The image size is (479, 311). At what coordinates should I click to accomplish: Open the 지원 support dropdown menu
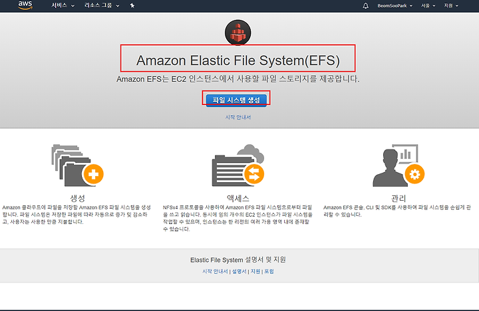451,5
